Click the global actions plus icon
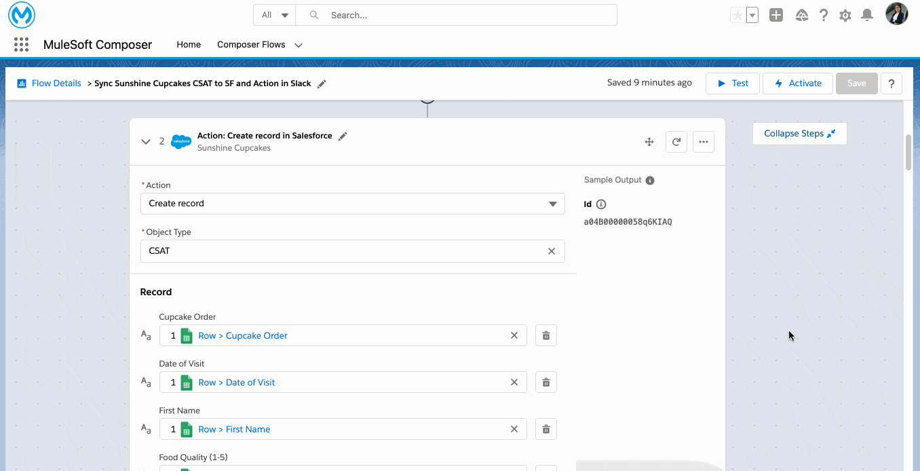Viewport: 920px width, 471px height. click(776, 15)
